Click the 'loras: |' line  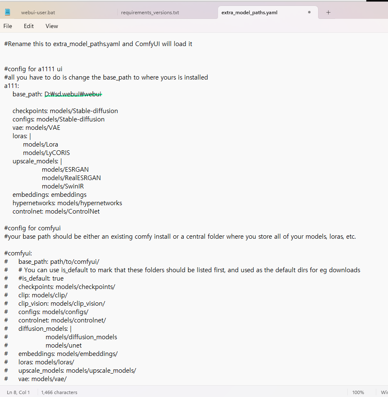pyautogui.click(x=22, y=136)
